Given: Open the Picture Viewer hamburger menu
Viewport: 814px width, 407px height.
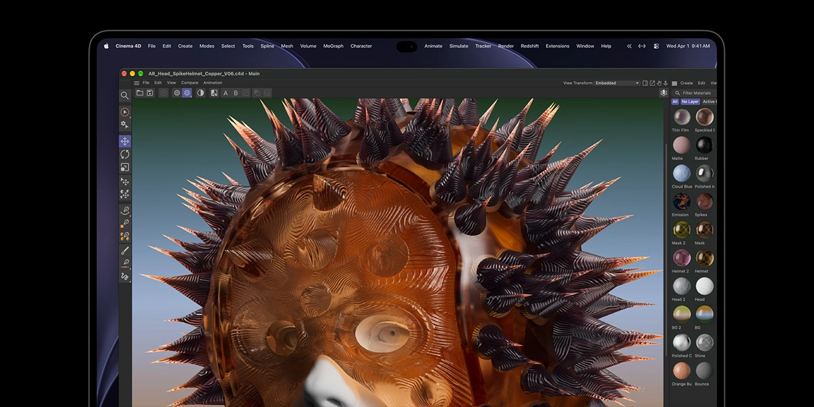Looking at the screenshot, I should (136, 83).
